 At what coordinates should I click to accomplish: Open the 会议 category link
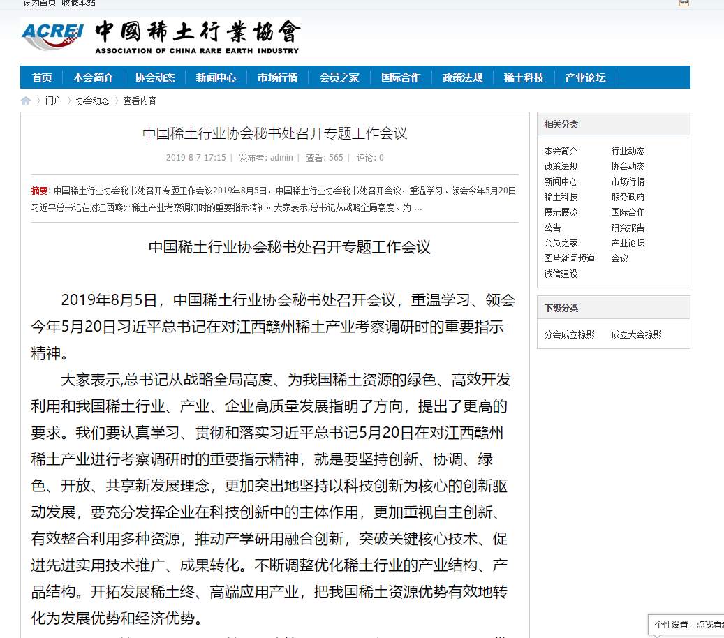coord(620,258)
